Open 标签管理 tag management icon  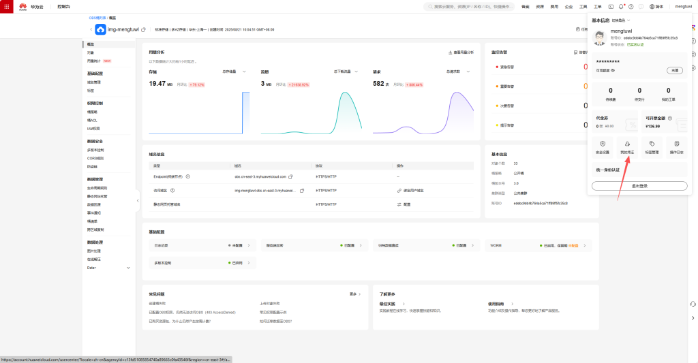652,146
